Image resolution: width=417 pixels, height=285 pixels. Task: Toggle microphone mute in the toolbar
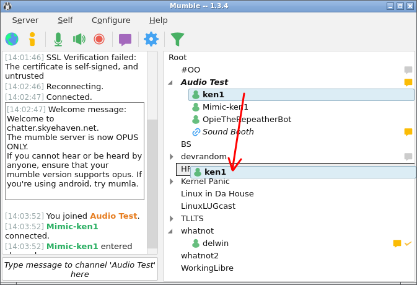pos(58,39)
